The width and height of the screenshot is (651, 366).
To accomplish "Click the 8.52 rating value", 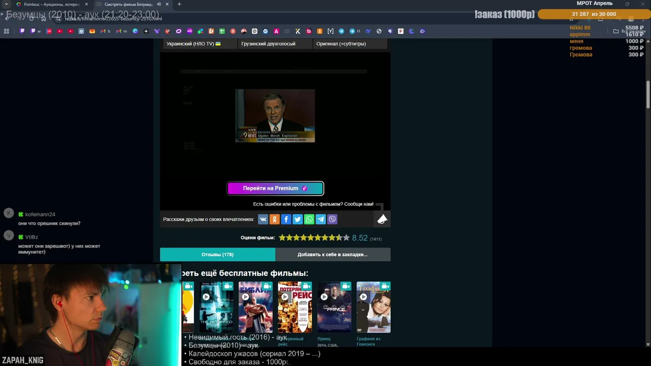I will coord(360,238).
